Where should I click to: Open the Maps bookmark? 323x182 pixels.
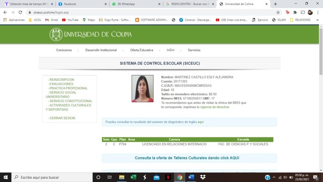[89, 20]
